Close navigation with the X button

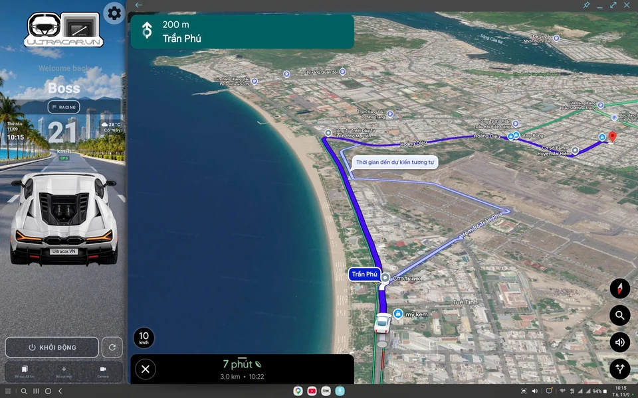point(146,369)
